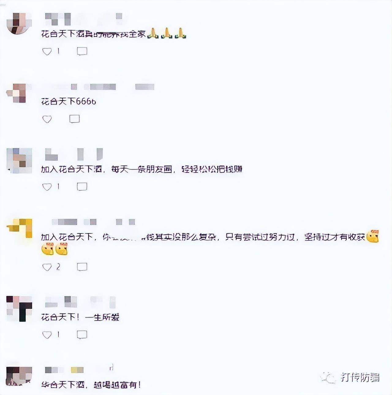Viewport: 392px width, 395px height.
Task: Open avatar of the 一生所爱 commenter
Action: point(19,309)
